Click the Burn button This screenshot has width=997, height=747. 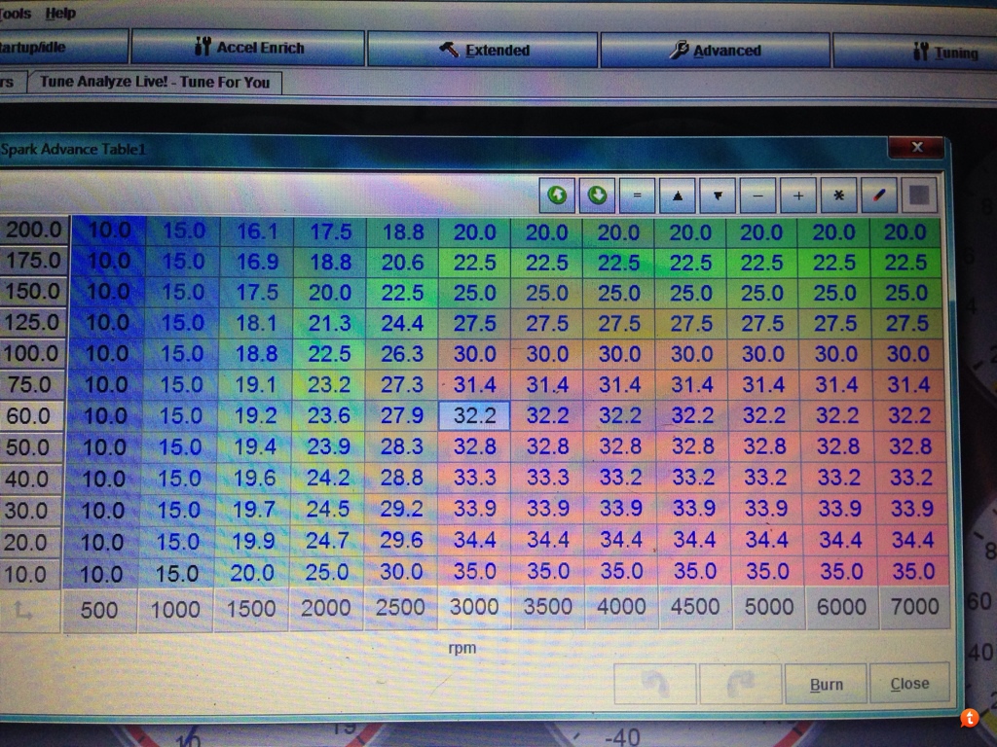[826, 684]
